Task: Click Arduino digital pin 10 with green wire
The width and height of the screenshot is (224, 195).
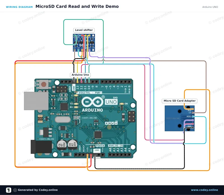Action: click(89, 82)
